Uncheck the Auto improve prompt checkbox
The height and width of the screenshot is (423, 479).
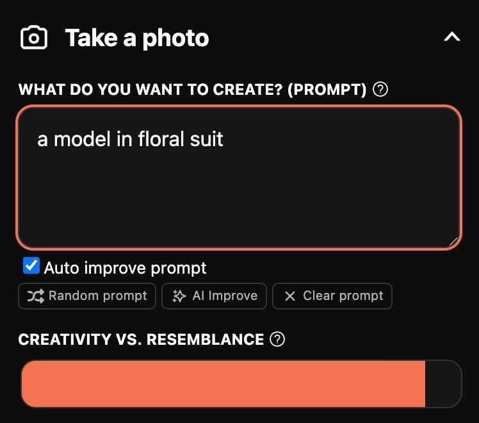[x=31, y=266]
